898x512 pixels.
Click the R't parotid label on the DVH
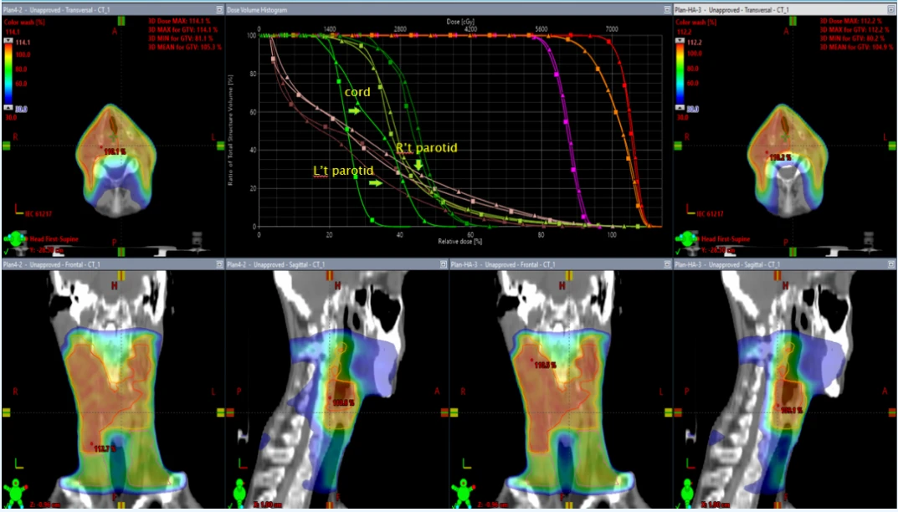427,148
